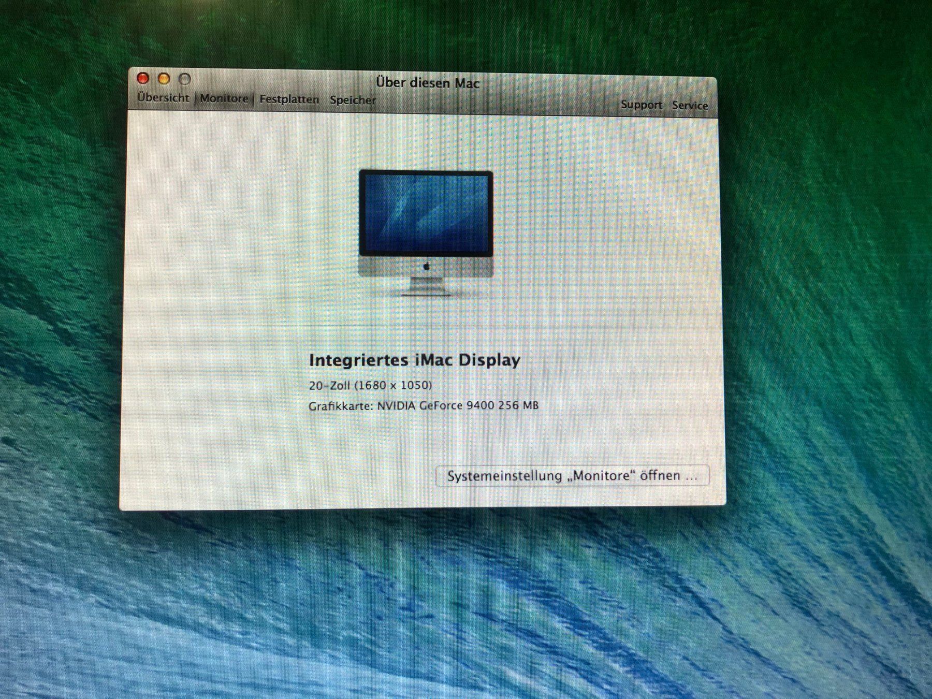Viewport: 932px width, 699px height.
Task: Close the Über diesen Mac window
Action: tap(143, 78)
